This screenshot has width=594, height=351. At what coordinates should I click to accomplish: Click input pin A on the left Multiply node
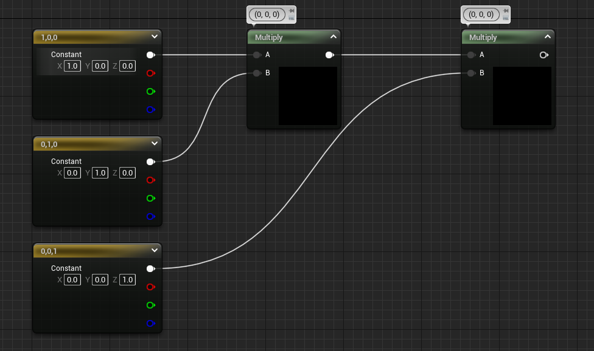[257, 55]
